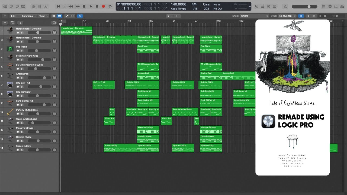Toggle the list view button

59,16
